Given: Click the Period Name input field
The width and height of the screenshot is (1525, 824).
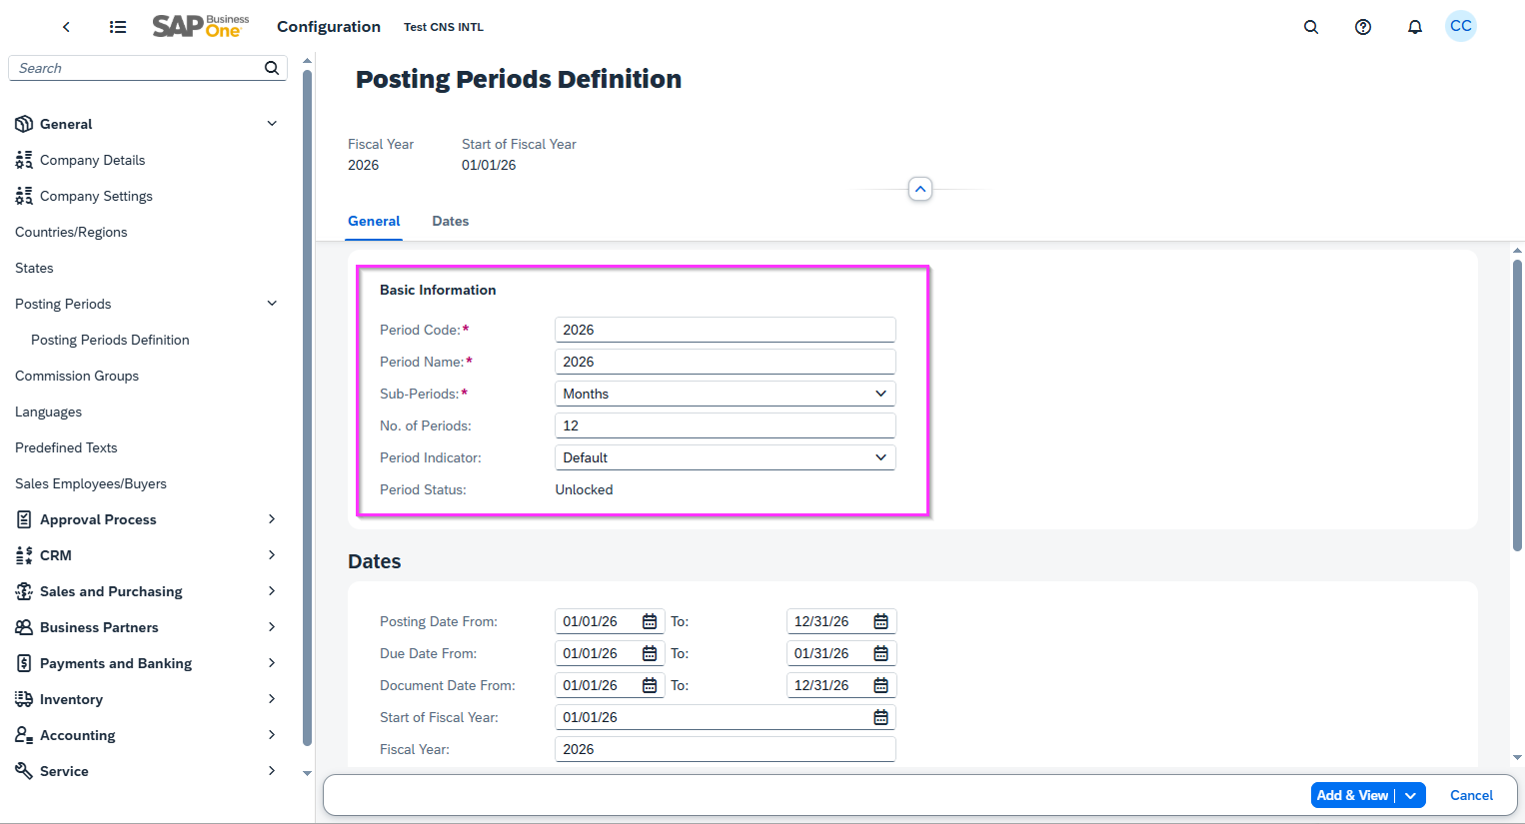Looking at the screenshot, I should pyautogui.click(x=725, y=361).
